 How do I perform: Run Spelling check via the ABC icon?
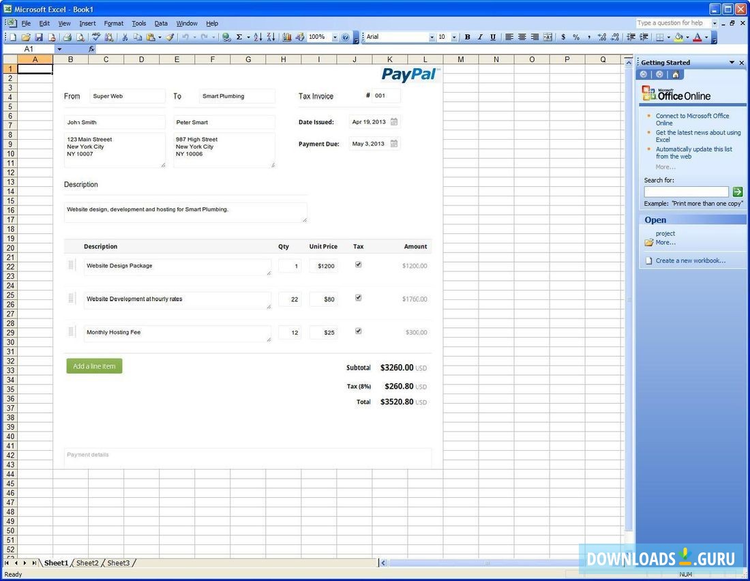click(x=96, y=37)
